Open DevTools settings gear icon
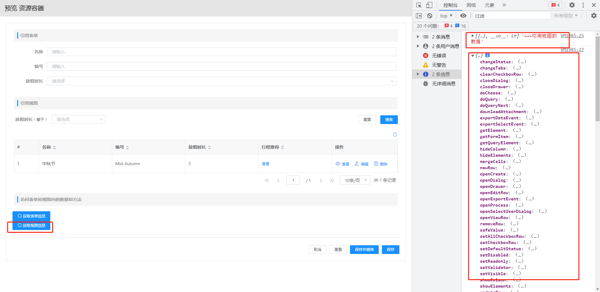600x292 pixels. [572, 5]
